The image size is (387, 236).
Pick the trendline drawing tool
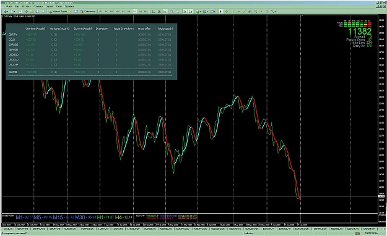[245, 11]
